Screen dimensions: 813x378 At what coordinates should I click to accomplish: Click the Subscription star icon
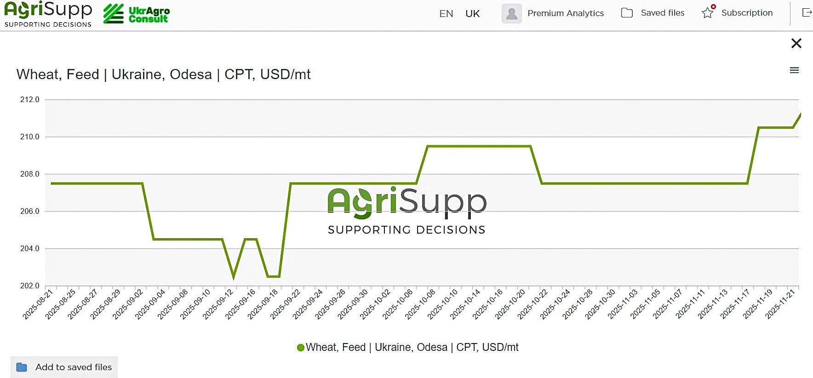[x=708, y=13]
